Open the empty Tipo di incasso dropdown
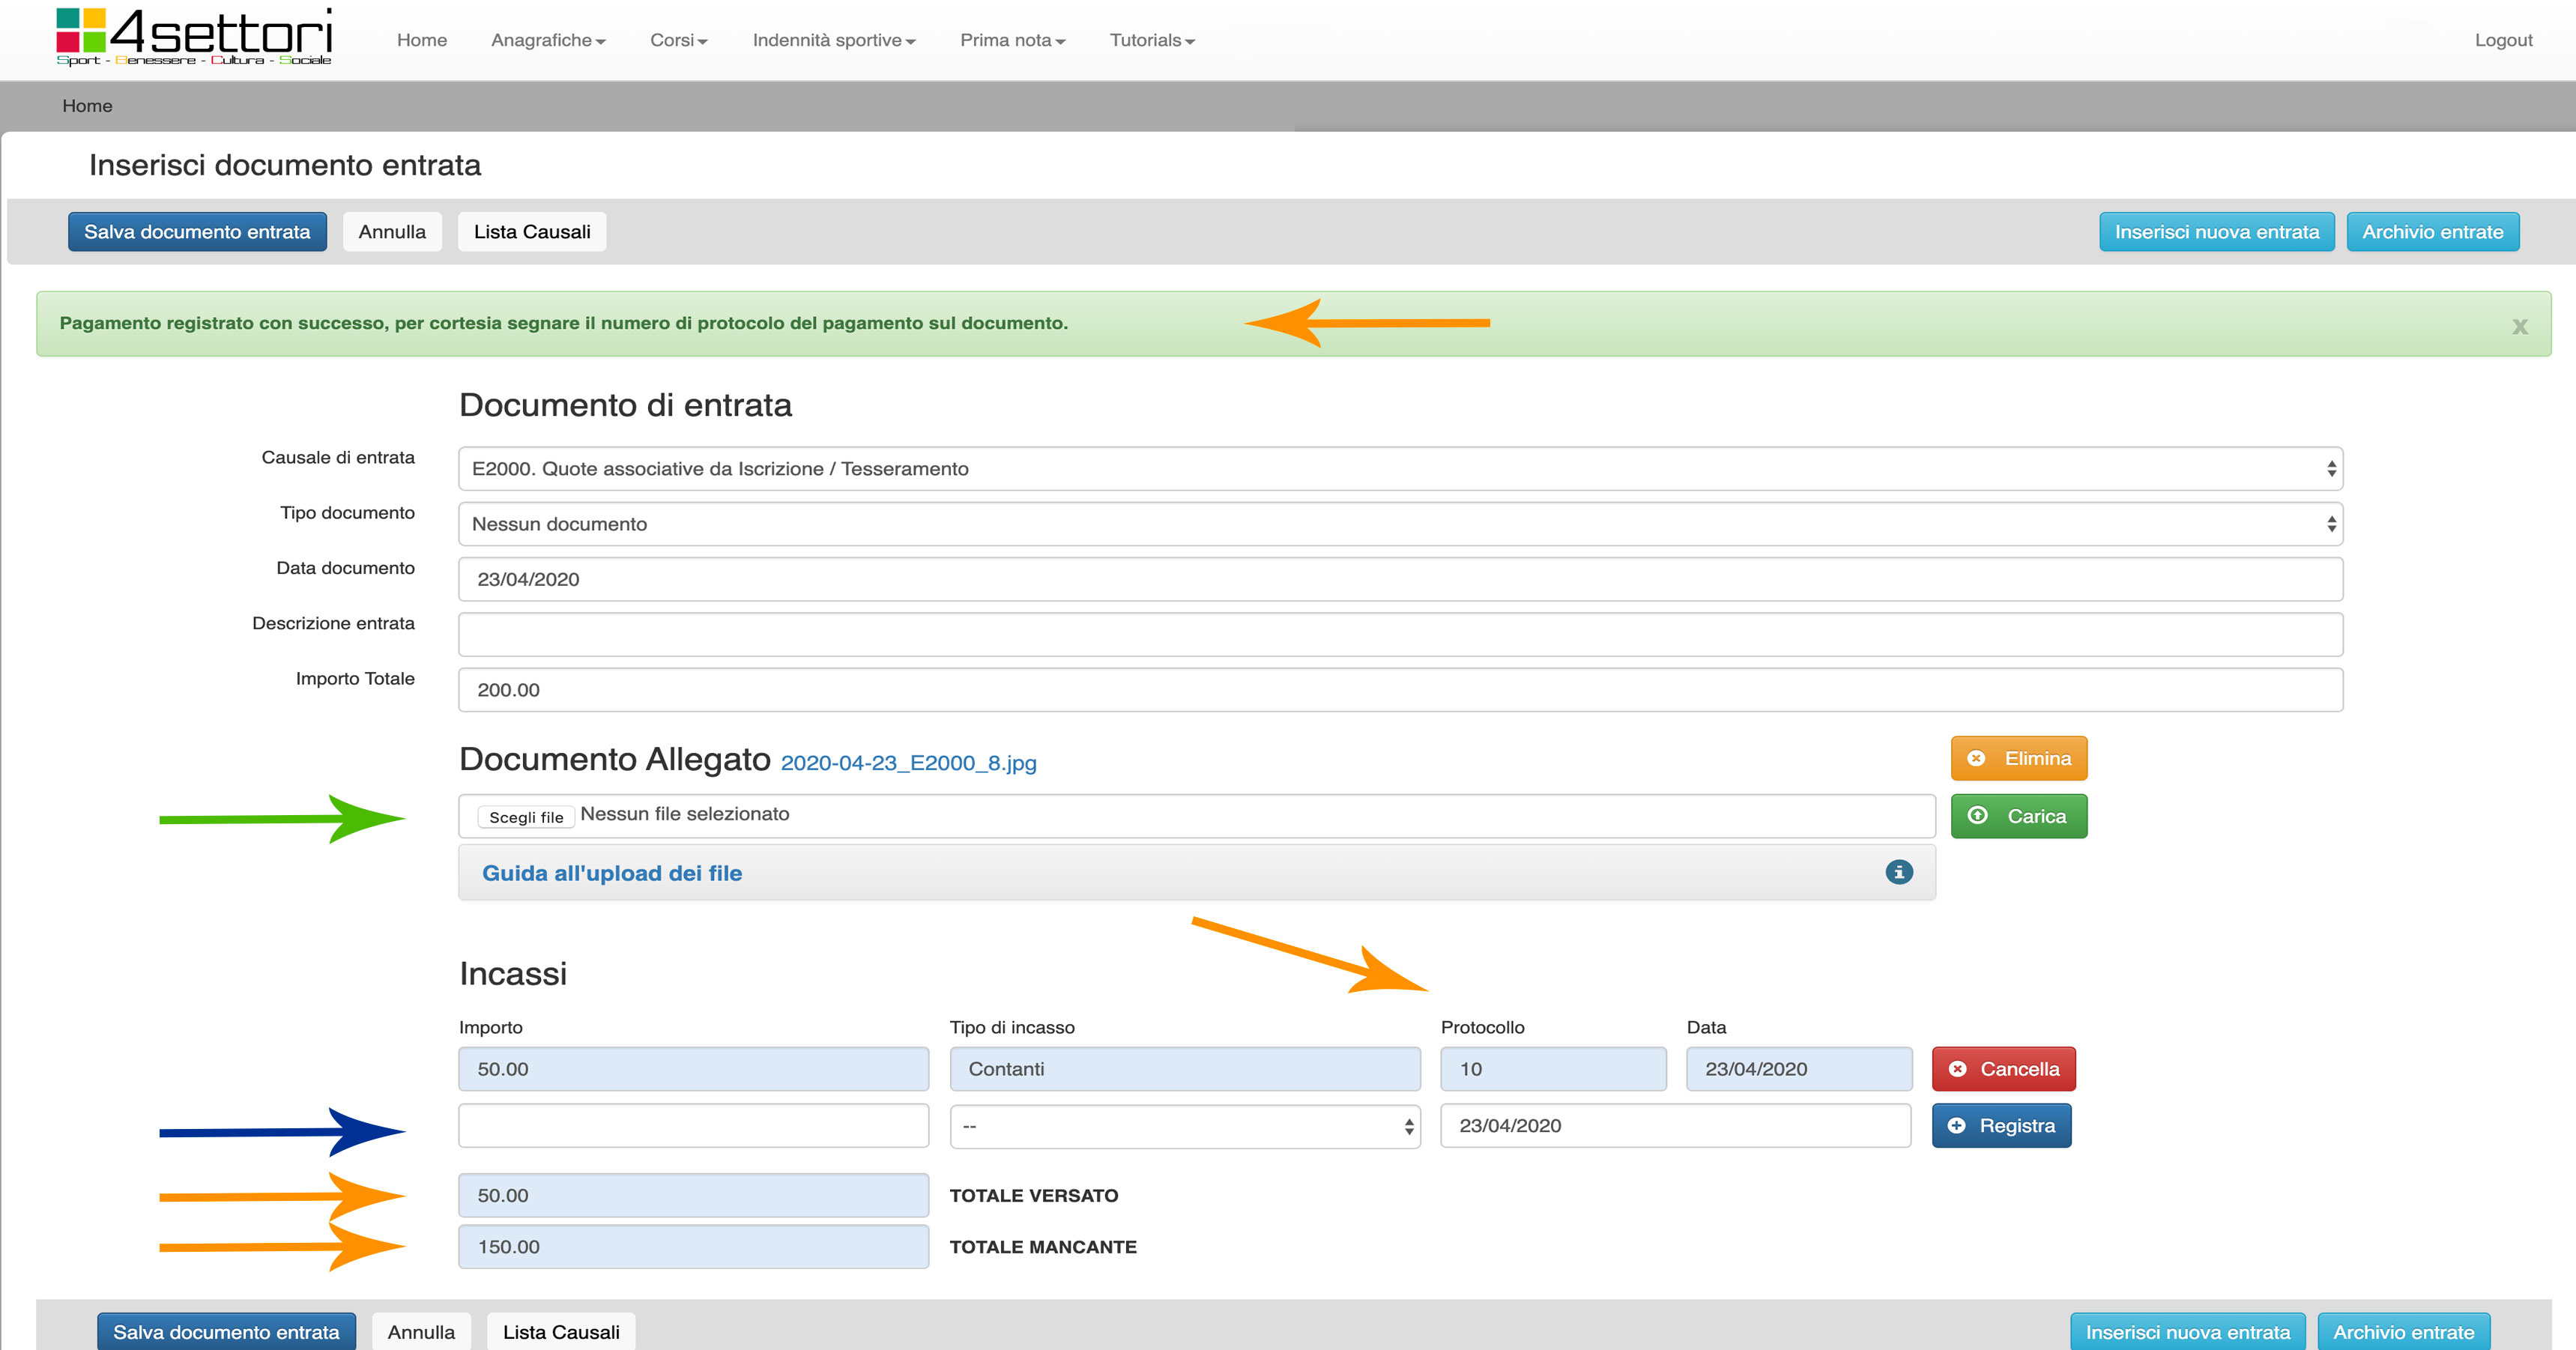 [x=1184, y=1126]
